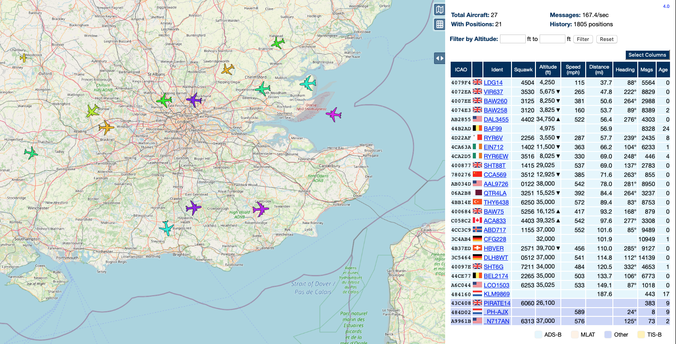Click the small yellow aircraft near Woodstock

pos(24,58)
